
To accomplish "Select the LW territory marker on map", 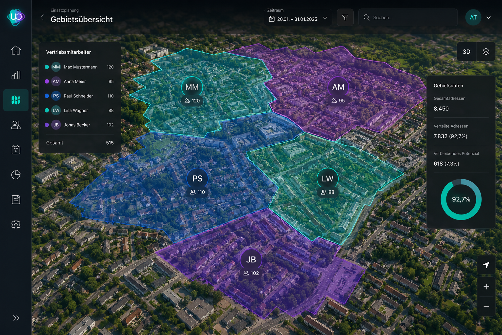I will (x=327, y=179).
